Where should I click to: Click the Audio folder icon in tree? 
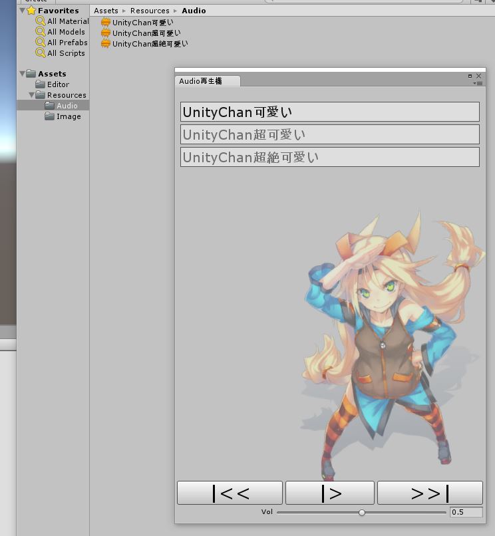point(49,105)
